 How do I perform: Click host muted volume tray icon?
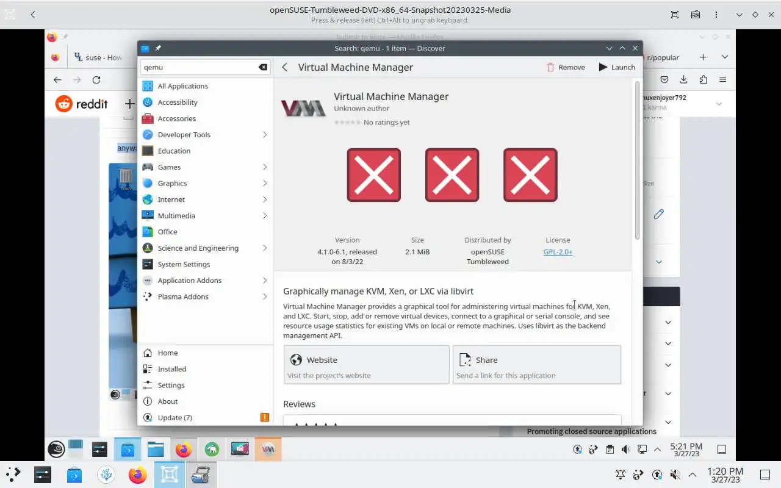pos(675,474)
